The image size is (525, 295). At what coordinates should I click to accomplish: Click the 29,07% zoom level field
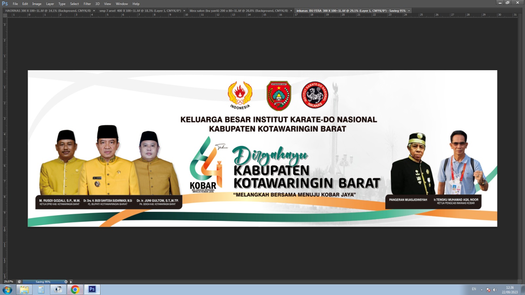[x=9, y=282]
